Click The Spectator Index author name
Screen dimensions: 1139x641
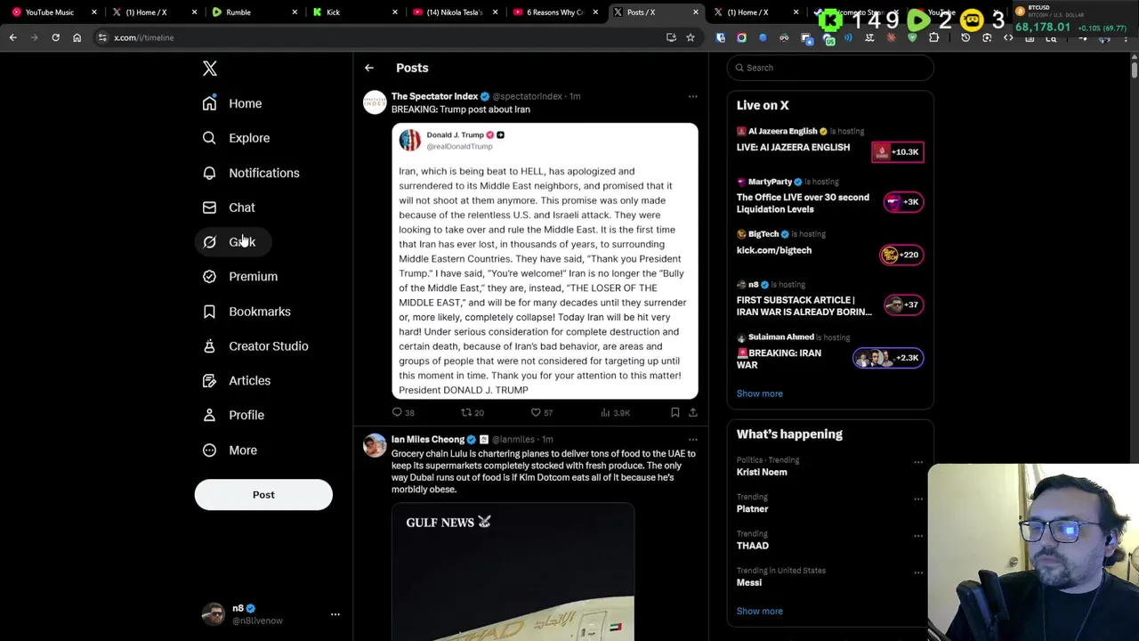434,96
